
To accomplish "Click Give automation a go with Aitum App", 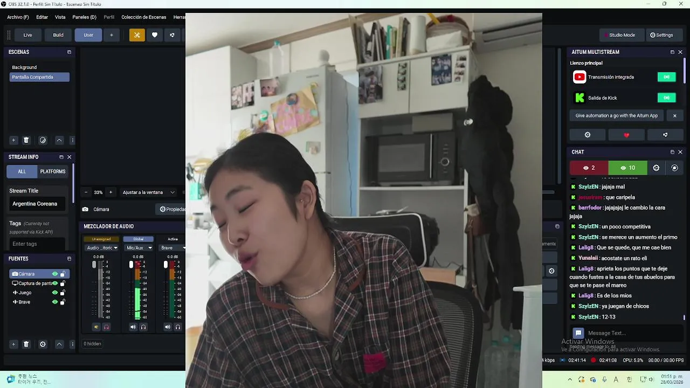I will pyautogui.click(x=617, y=116).
